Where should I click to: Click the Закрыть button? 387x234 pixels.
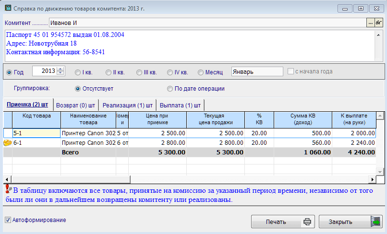pos(351,222)
